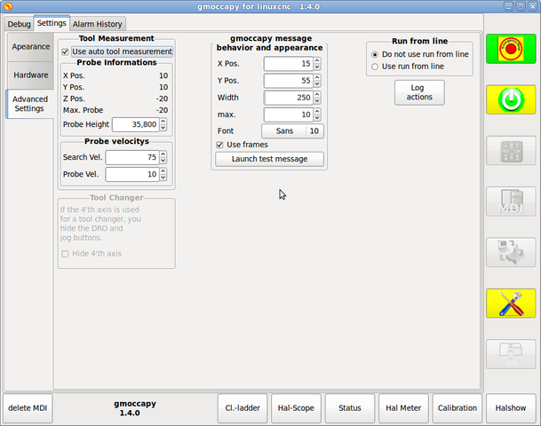Decrease message max. value
Screen dimensions: 541x426
(317, 118)
